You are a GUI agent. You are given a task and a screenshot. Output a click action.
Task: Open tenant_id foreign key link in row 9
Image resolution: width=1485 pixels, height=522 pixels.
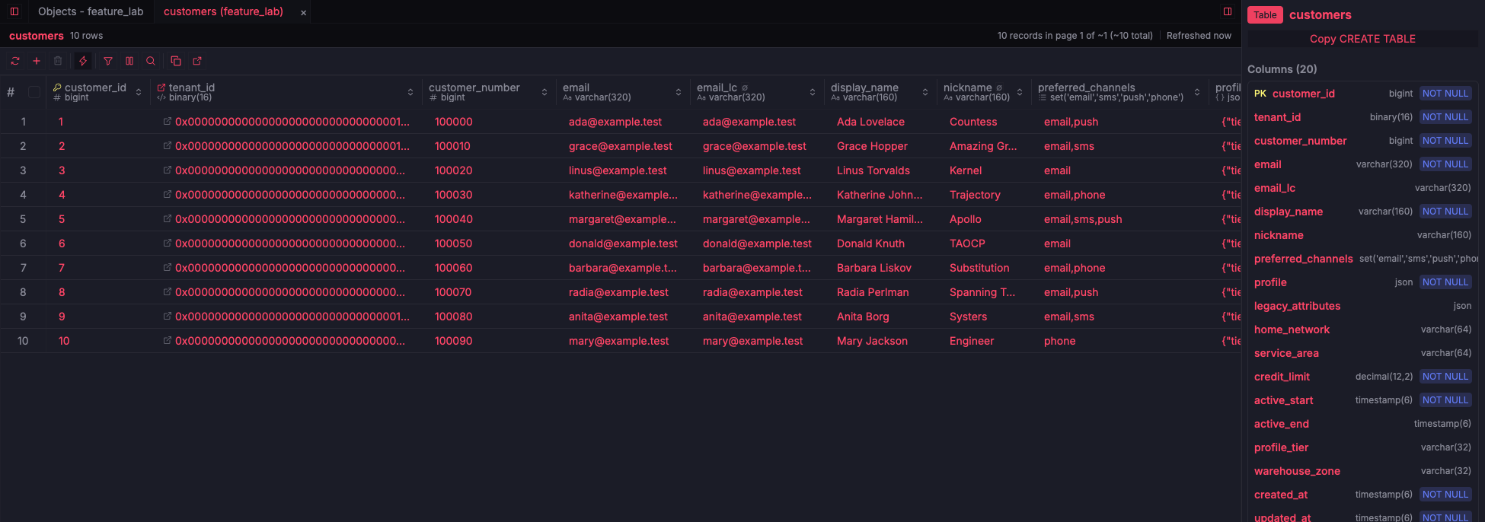coord(167,316)
